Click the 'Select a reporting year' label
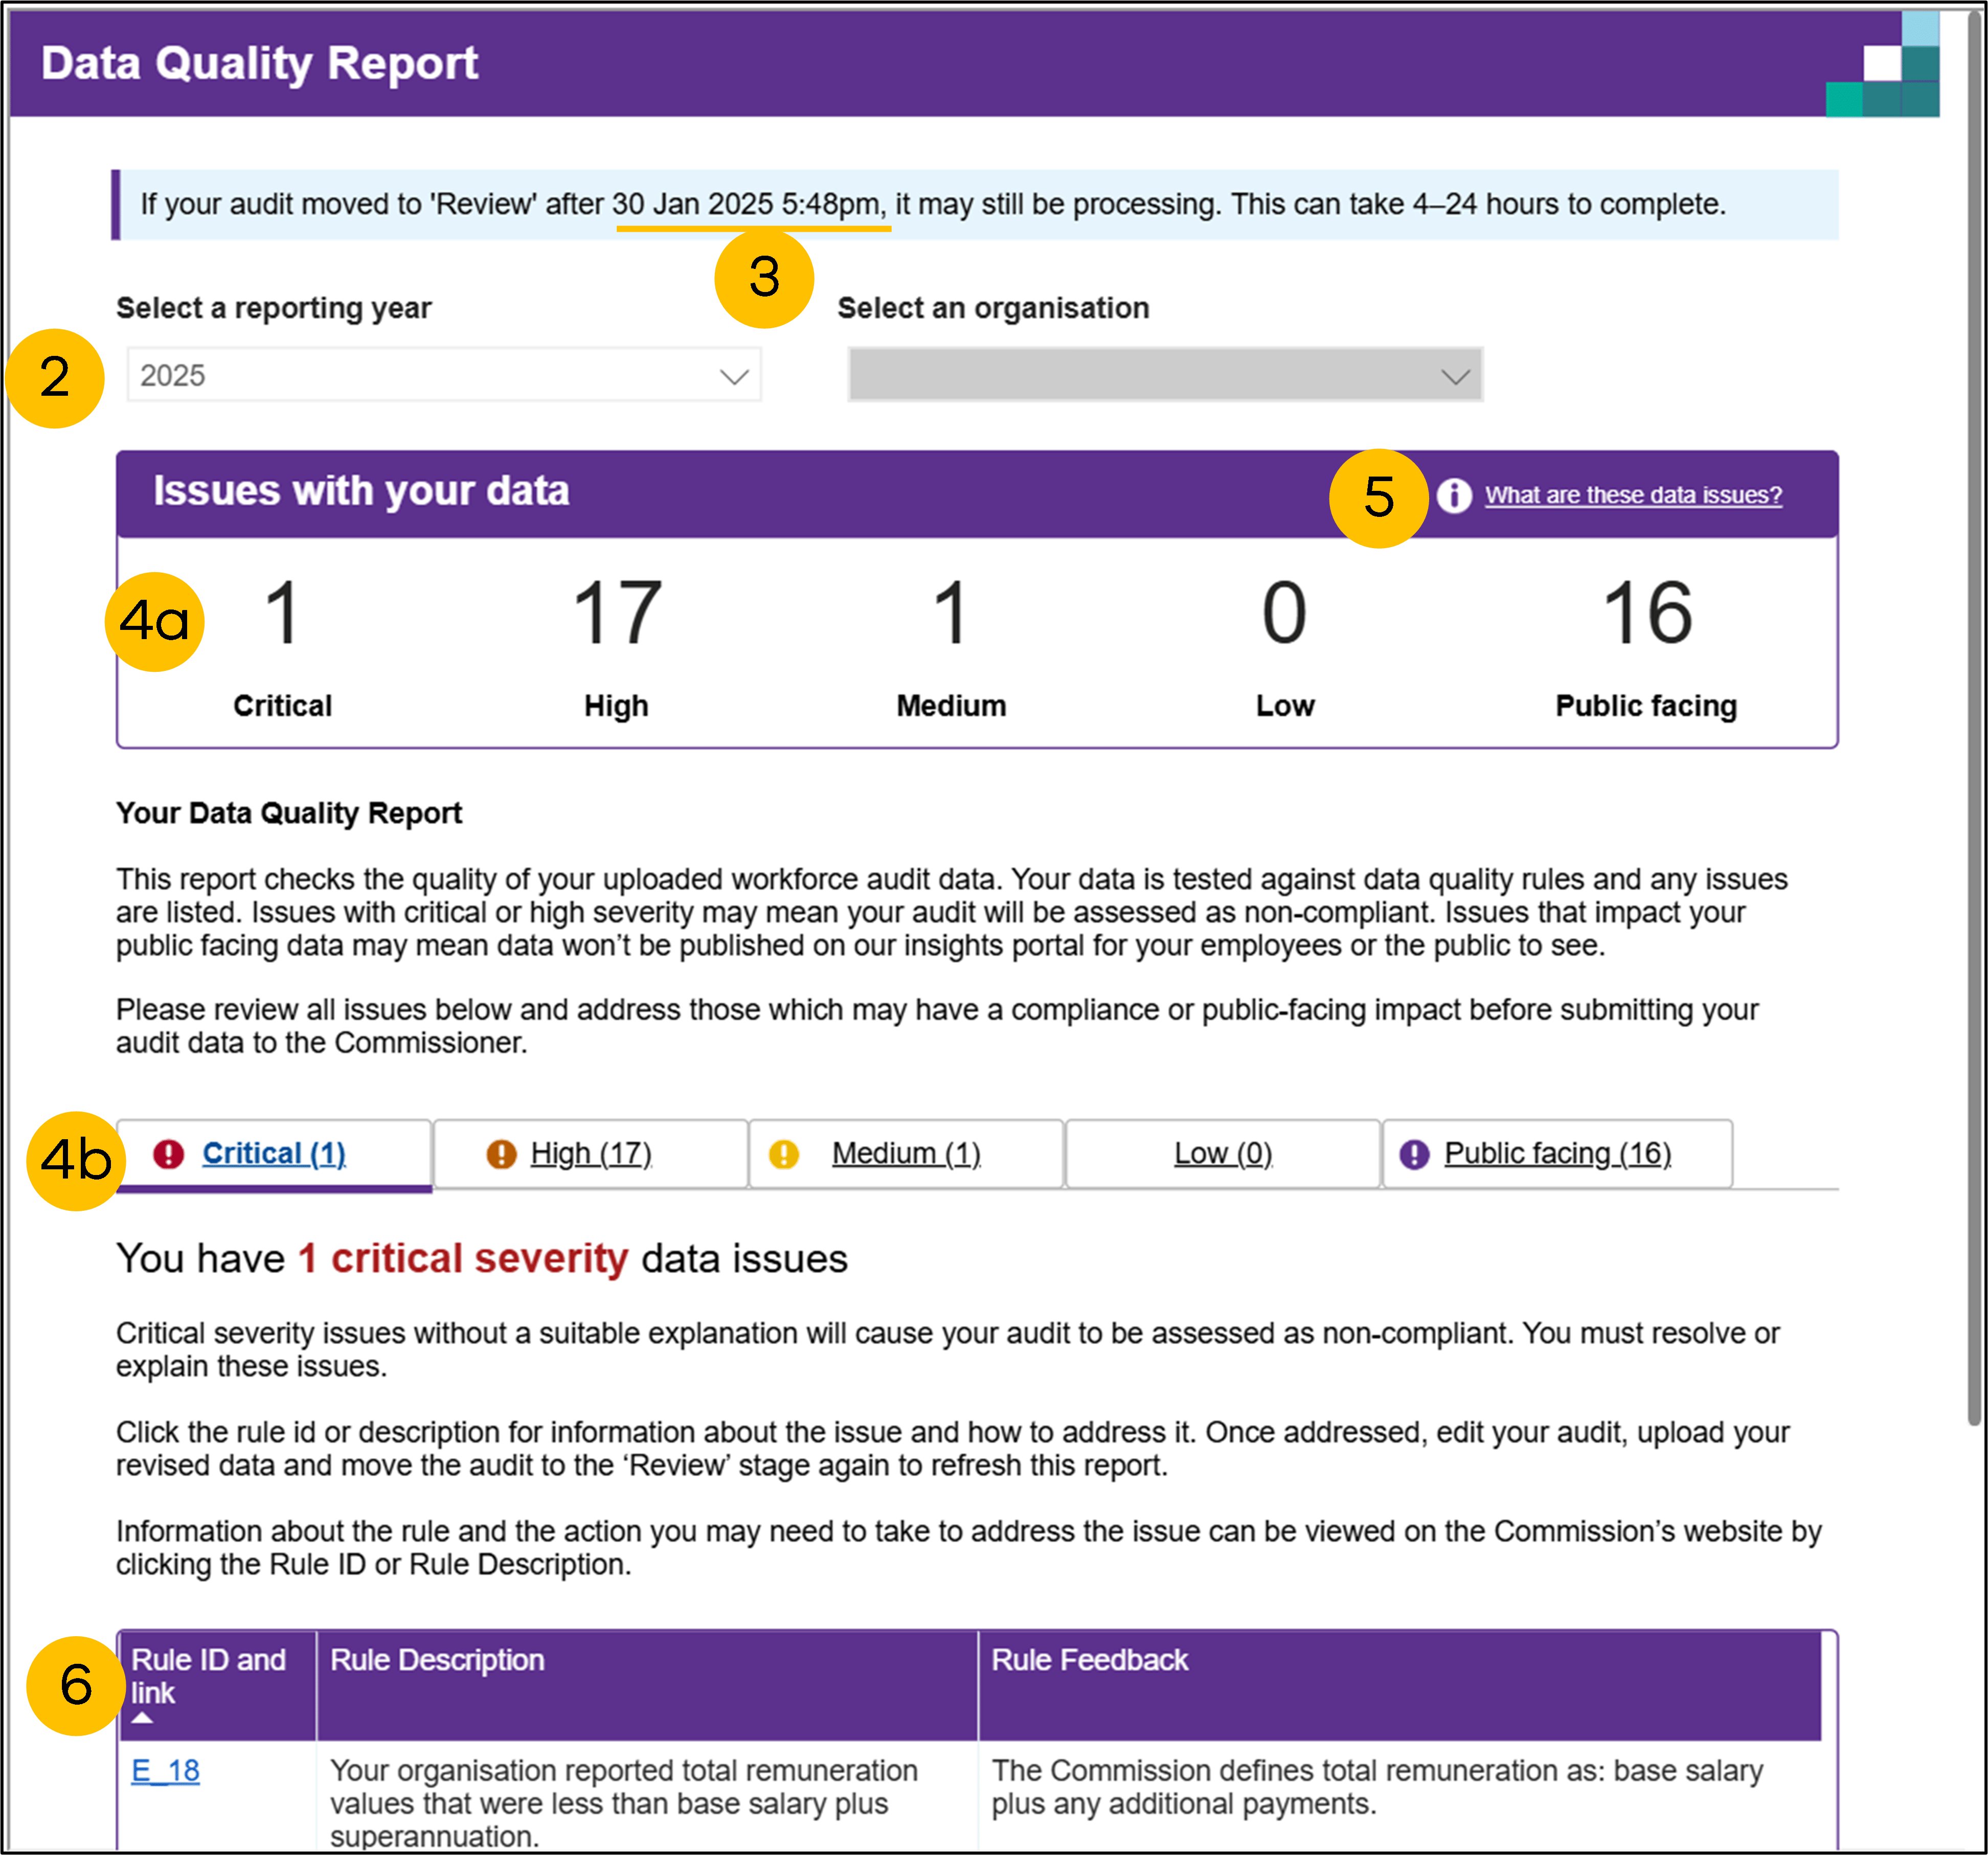 coord(274,308)
